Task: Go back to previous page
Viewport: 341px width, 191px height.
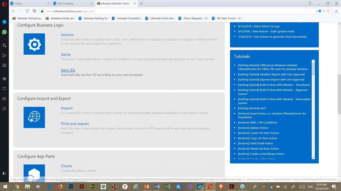Action: (x=13, y=11)
